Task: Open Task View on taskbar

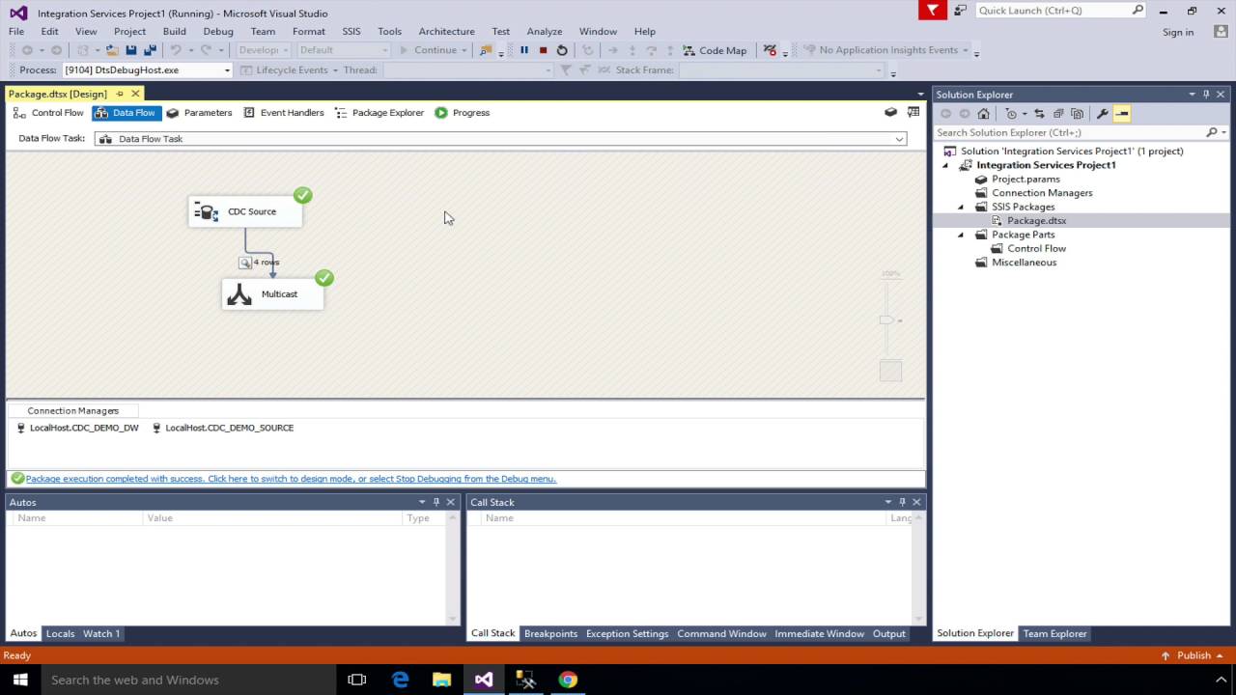Action: point(356,680)
